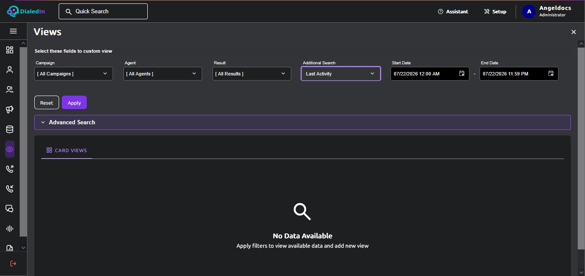Viewport: 585px width, 276px height.
Task: Open the Setup menu
Action: click(495, 12)
